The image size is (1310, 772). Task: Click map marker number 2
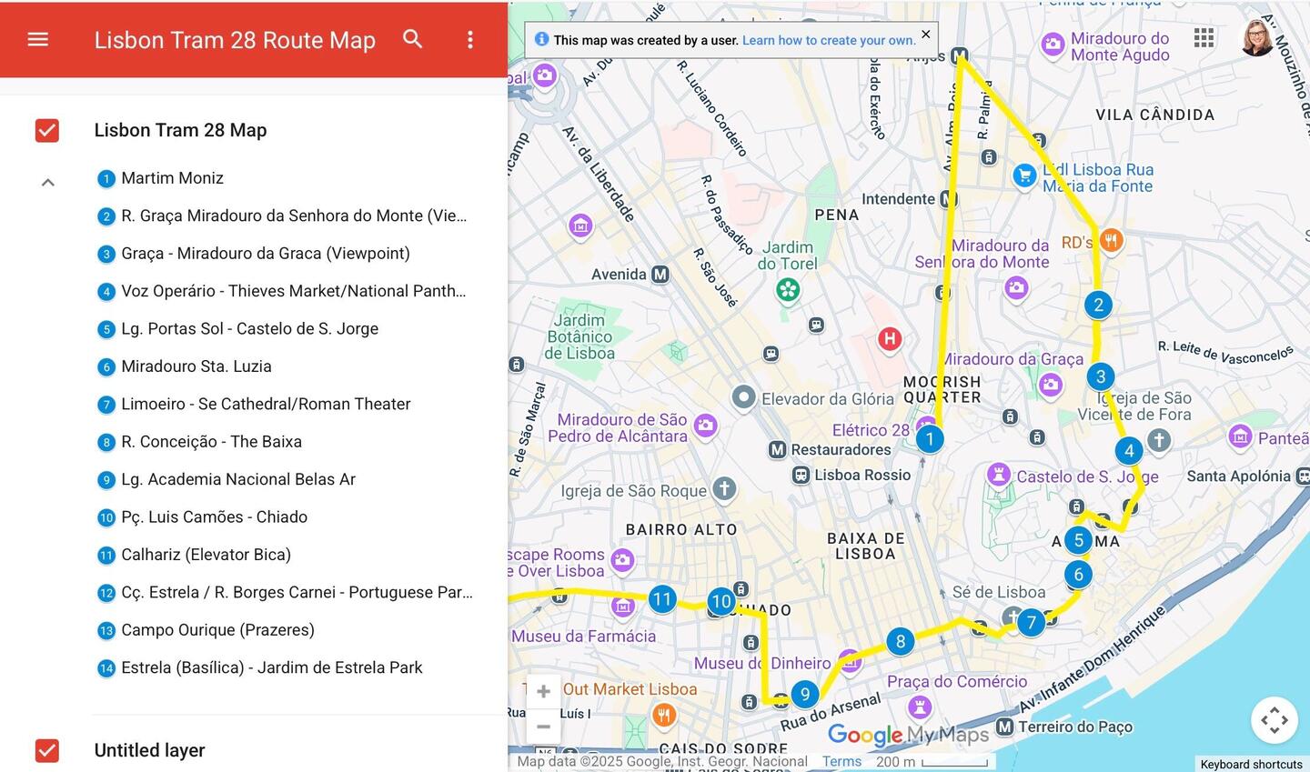tap(1099, 305)
